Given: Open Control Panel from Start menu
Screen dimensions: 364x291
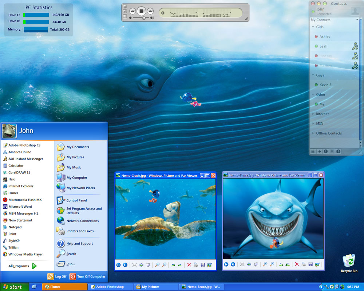Looking at the screenshot, I should click(76, 200).
